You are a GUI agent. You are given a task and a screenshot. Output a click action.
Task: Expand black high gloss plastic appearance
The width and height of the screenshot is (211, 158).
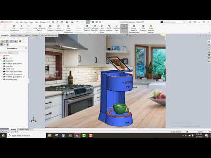click(1, 72)
